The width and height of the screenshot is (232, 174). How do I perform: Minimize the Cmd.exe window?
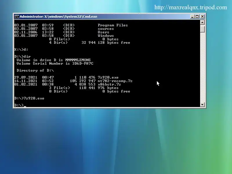[192, 17]
